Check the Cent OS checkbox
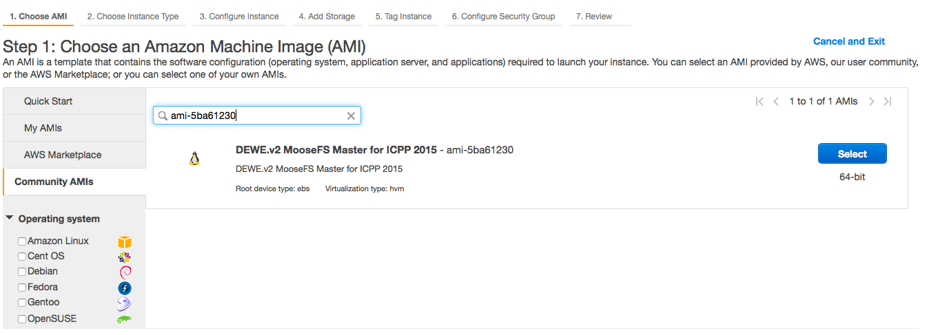Viewport: 929px width, 335px height. 22,257
